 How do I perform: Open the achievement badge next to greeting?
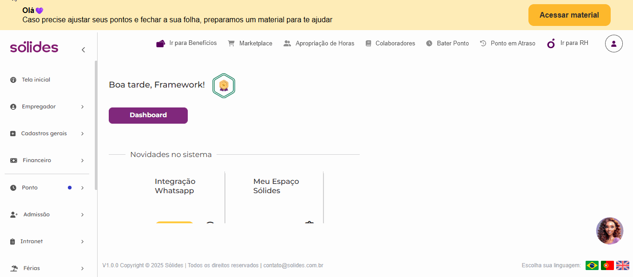coord(224,86)
